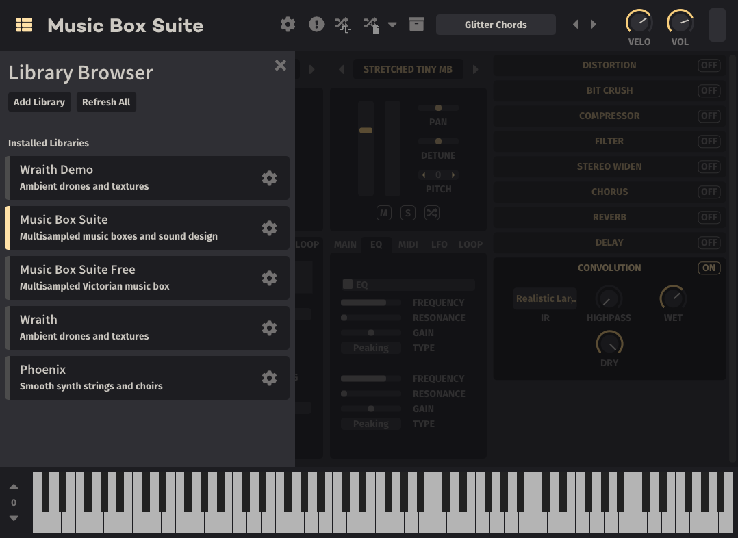
Task: Toggle the S solo button
Action: [x=408, y=213]
